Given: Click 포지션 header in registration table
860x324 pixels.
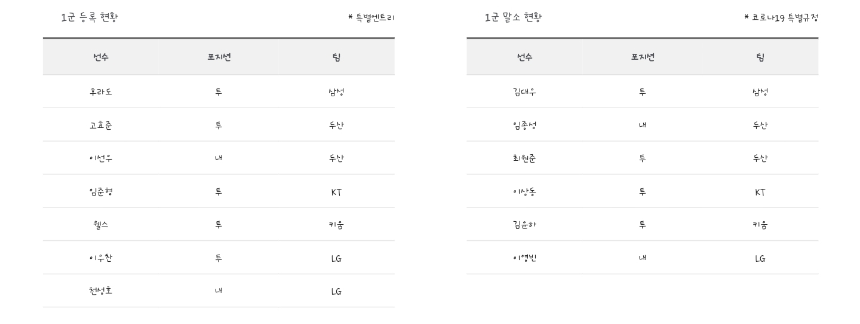Looking at the screenshot, I should click(x=219, y=57).
